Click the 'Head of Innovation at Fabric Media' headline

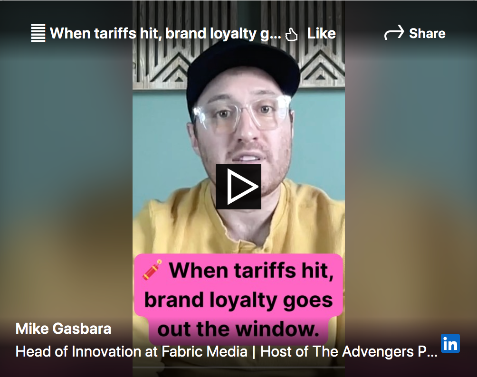pos(132,351)
